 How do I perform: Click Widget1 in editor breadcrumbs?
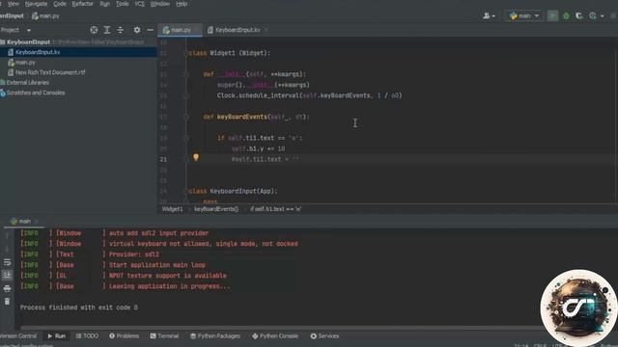tap(172, 209)
